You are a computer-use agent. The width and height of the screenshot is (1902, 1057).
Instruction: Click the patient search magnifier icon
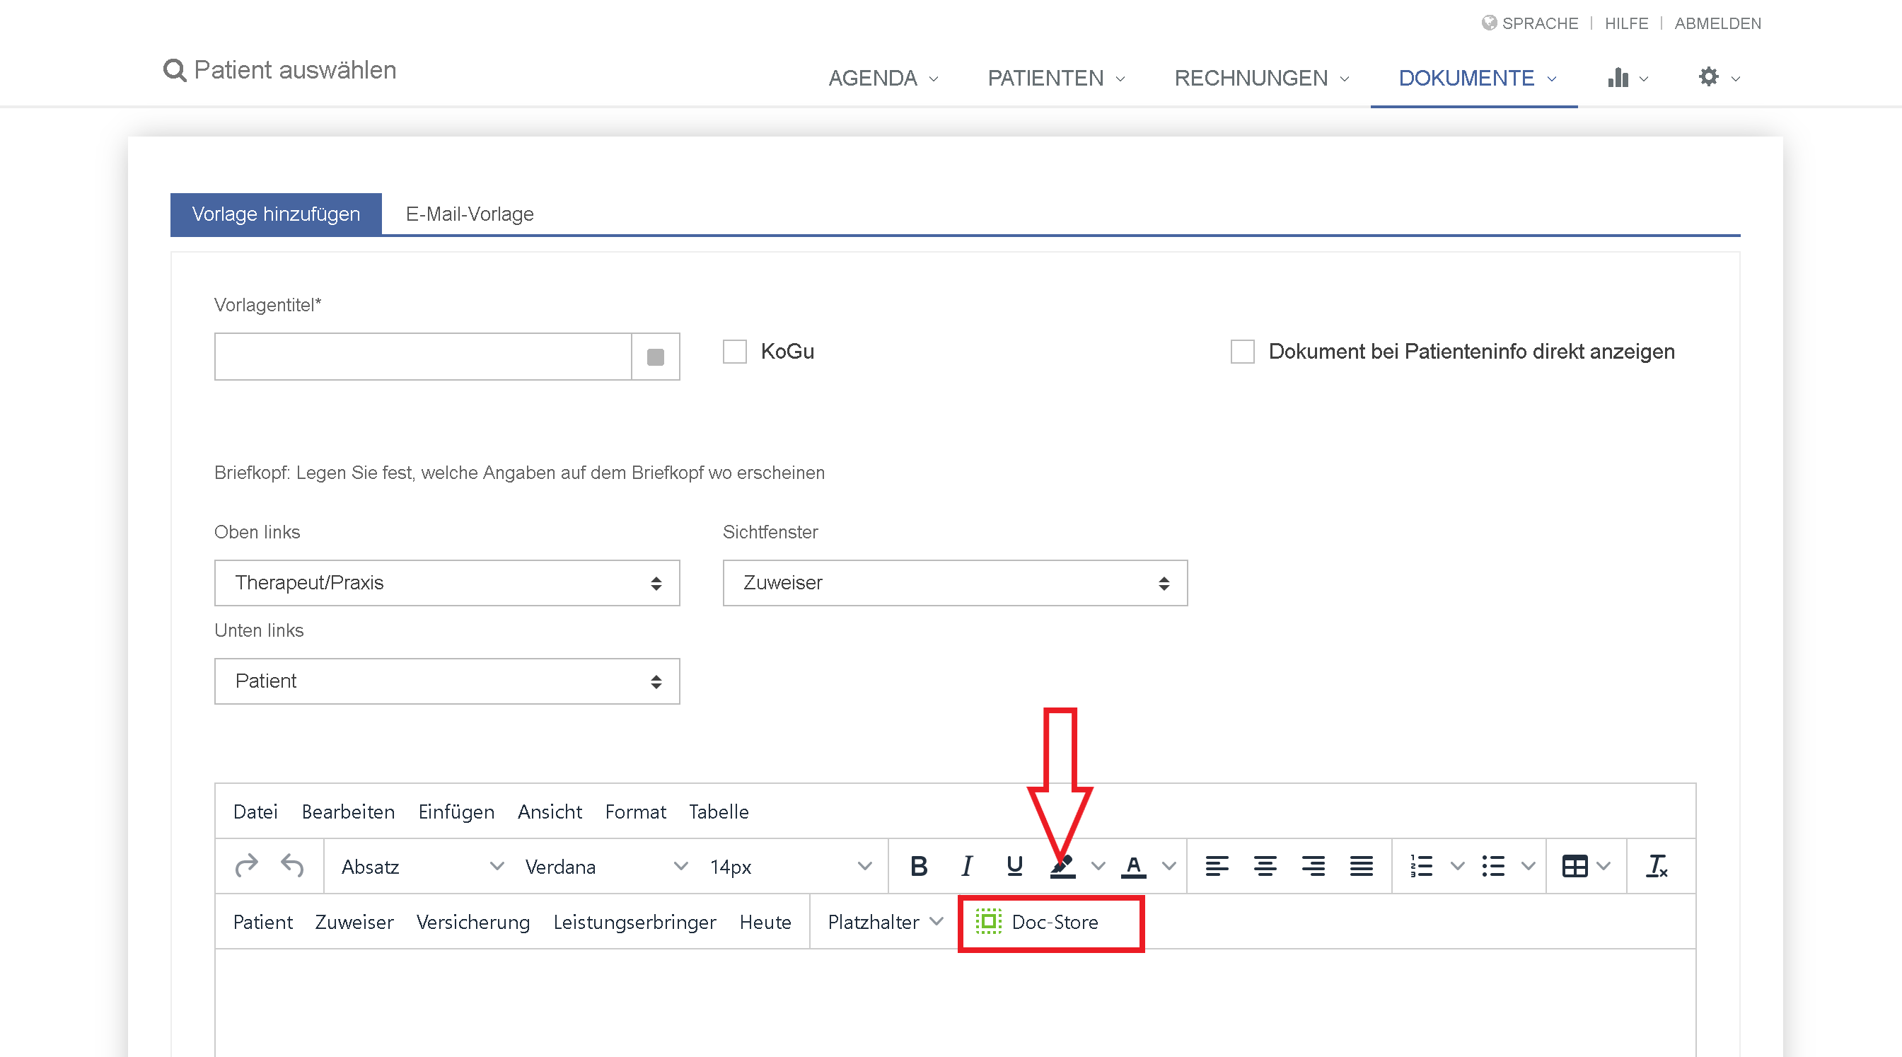coord(174,70)
